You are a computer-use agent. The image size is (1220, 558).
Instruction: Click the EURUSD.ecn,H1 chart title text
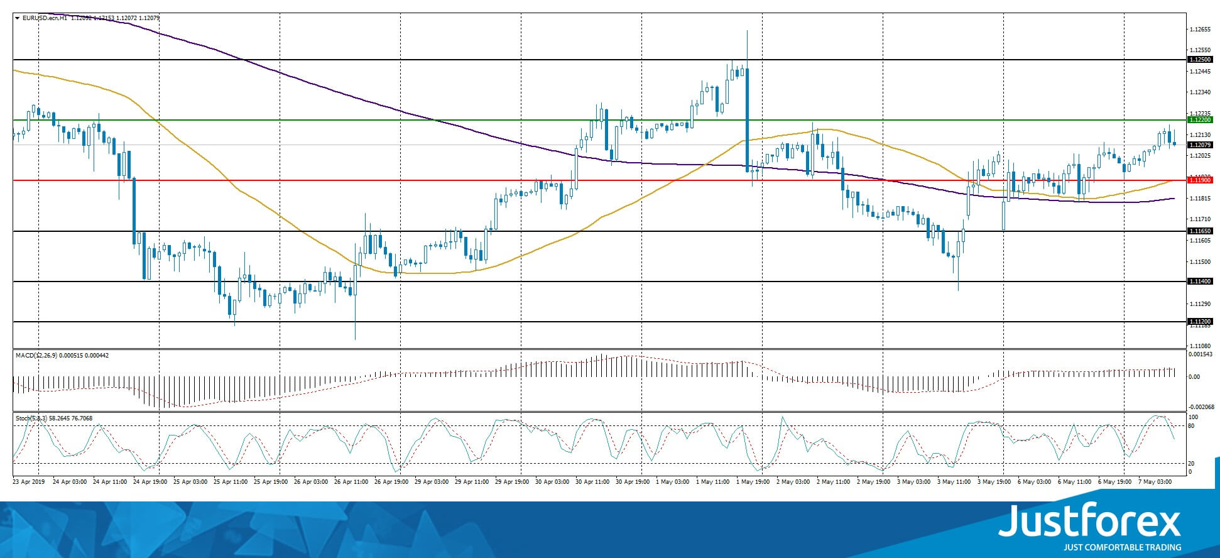[x=45, y=18]
